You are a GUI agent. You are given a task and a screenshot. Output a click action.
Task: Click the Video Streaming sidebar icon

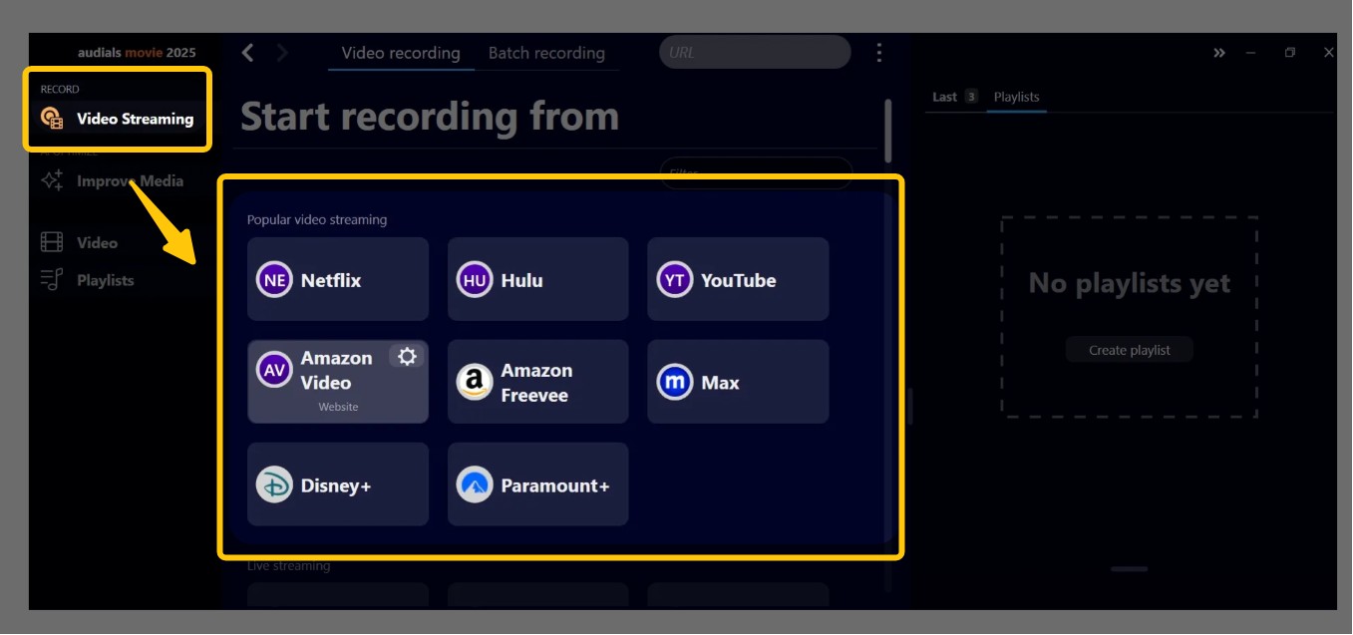pyautogui.click(x=52, y=119)
